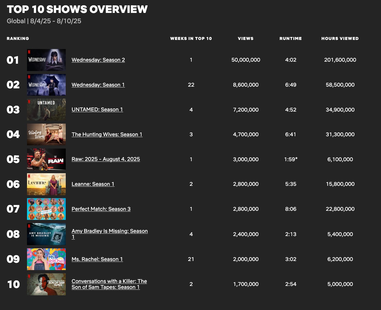Open Perfect Match: Season 3 link
The width and height of the screenshot is (381, 310).
(x=101, y=209)
